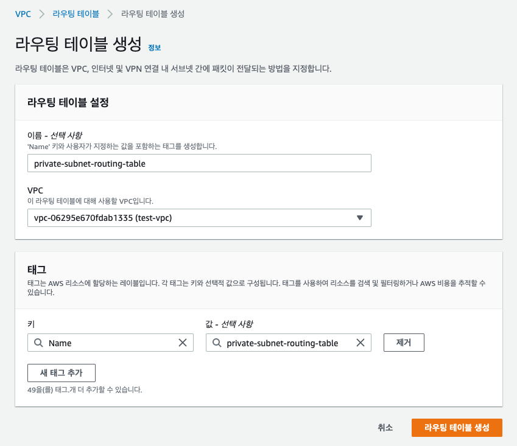Click text '49을(를) 태그.개 더 추가할 수 있습니다.'
517x446 pixels.
[85, 389]
